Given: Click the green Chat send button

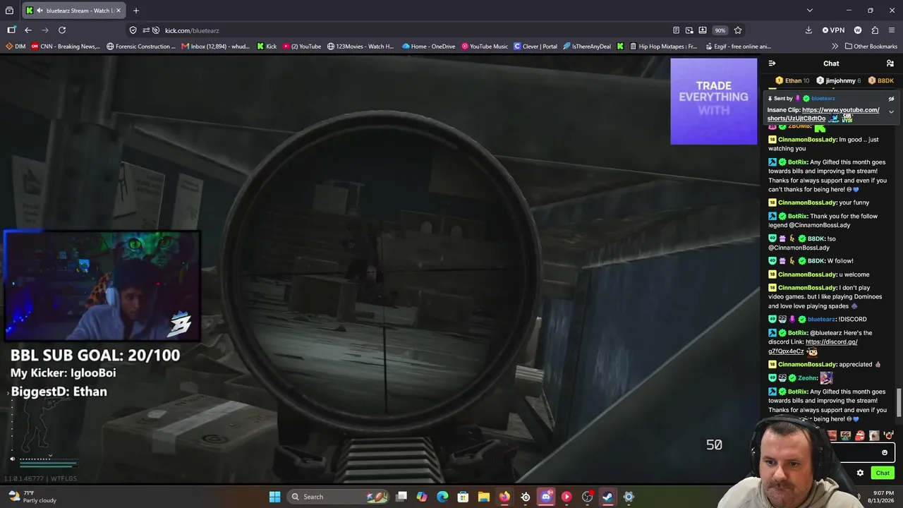Looking at the screenshot, I should click(883, 473).
